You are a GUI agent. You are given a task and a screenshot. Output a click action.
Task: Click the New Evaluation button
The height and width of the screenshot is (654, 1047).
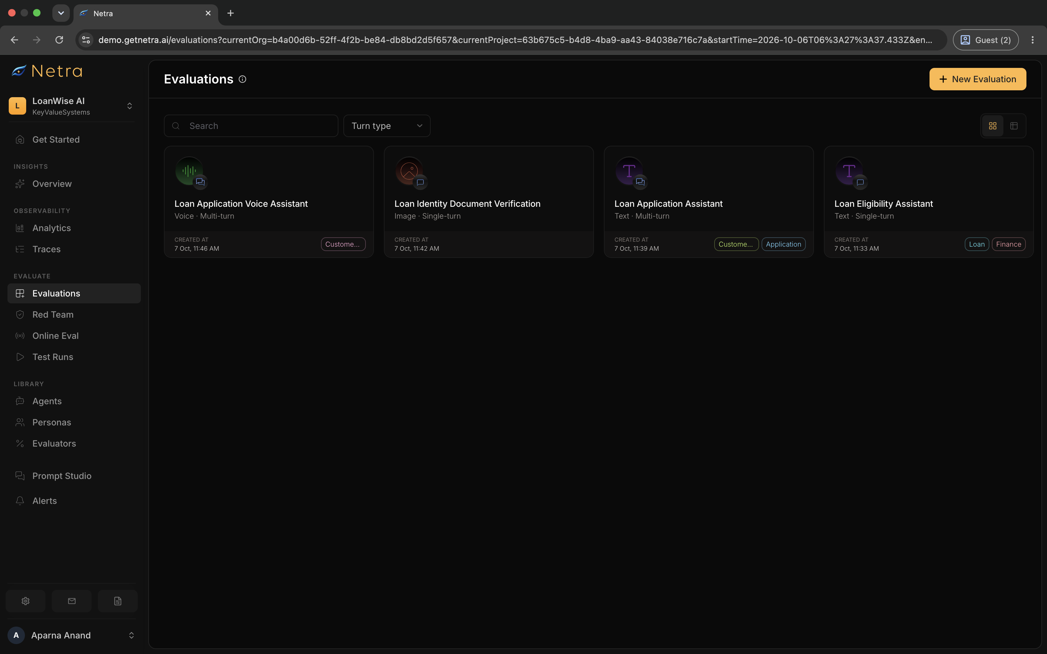pos(978,79)
